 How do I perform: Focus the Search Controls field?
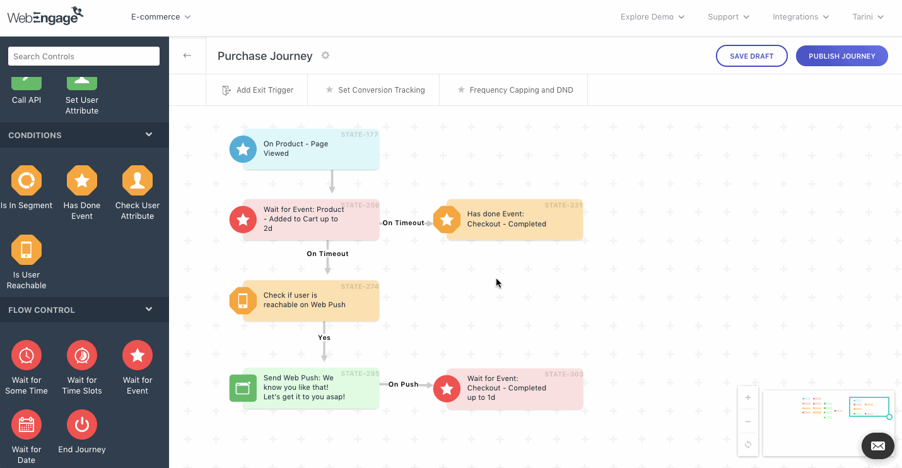[84, 56]
